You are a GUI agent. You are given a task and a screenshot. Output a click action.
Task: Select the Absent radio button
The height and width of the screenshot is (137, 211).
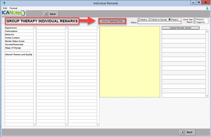point(139,20)
